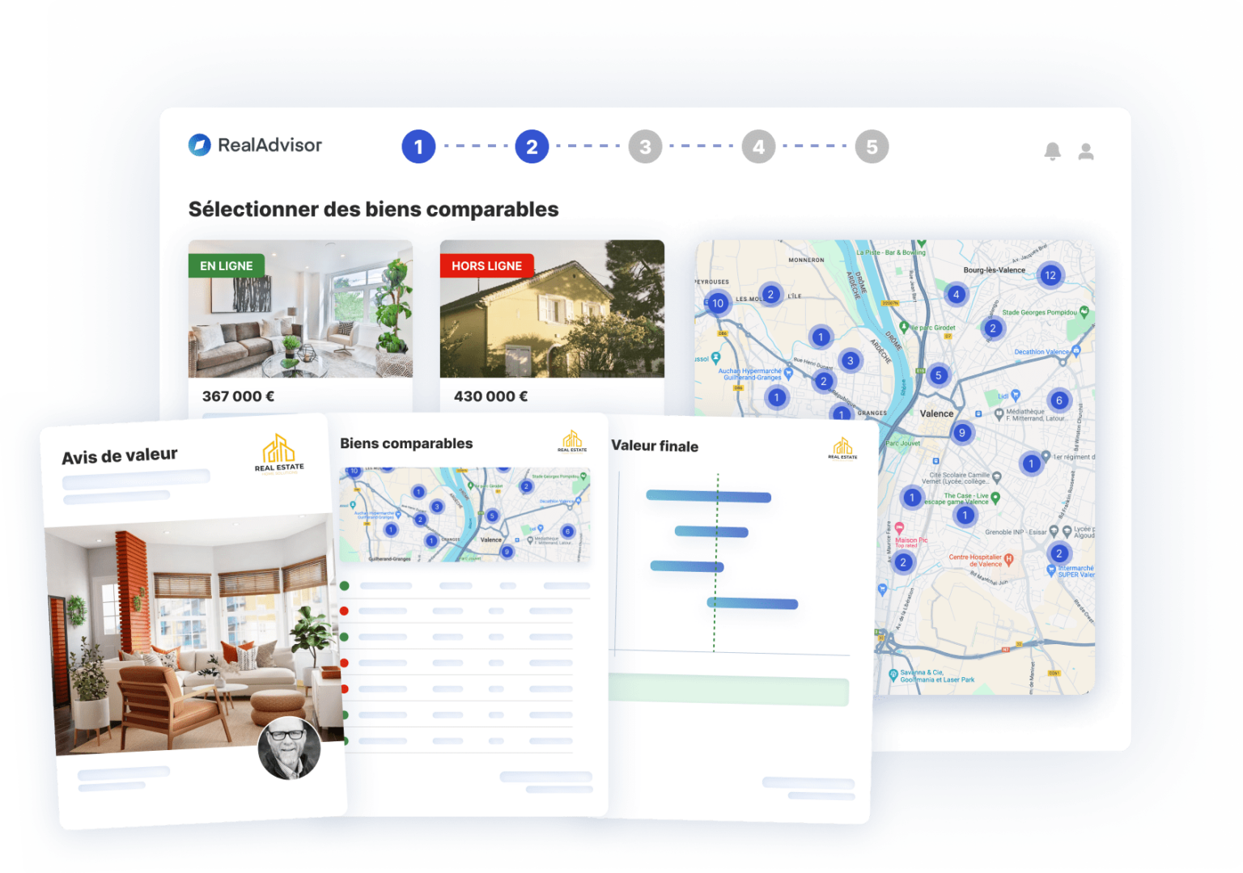Click the RealAdvisor logo
Image resolution: width=1243 pixels, height=873 pixels.
pyautogui.click(x=255, y=146)
